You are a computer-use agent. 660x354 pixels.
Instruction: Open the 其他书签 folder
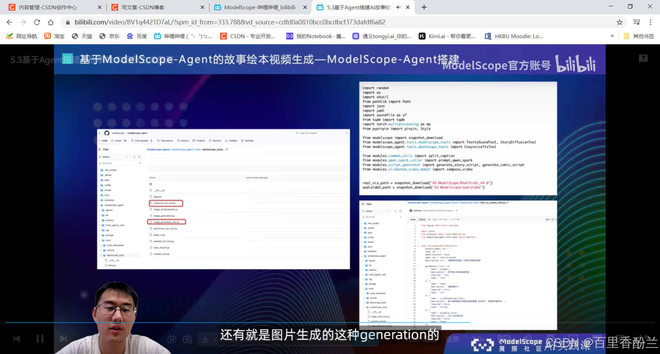(x=639, y=36)
